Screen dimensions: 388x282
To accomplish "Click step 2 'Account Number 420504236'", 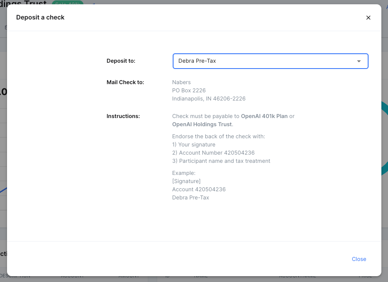I will [213, 153].
